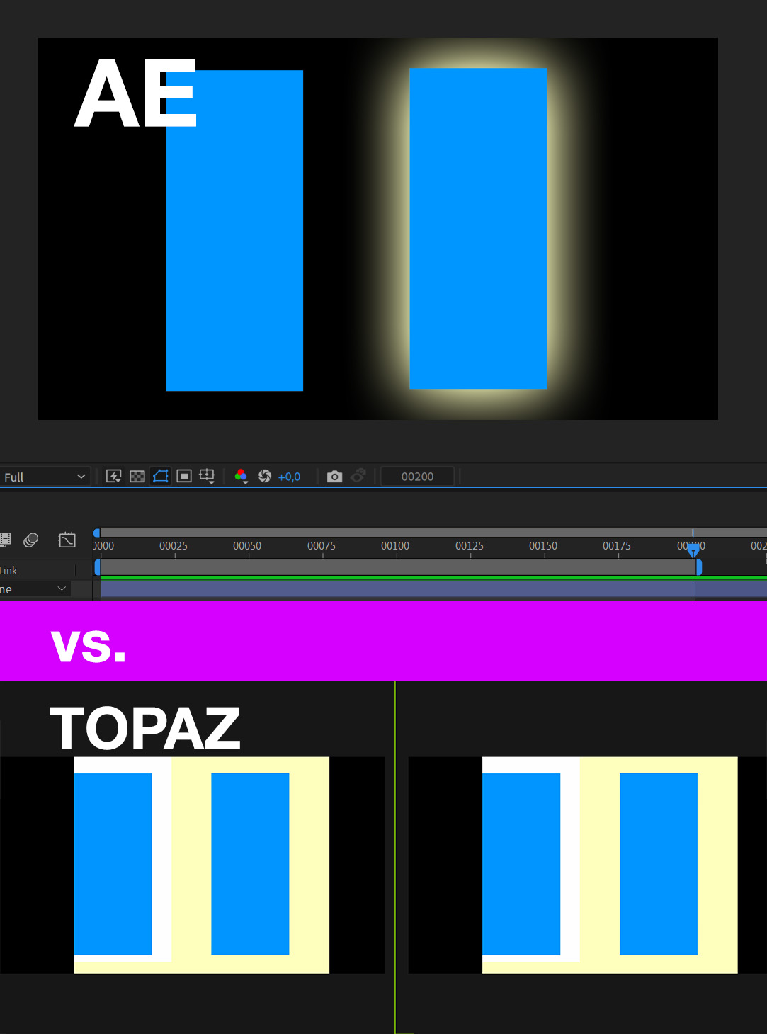
Task: Click the current time indicator playhead
Action: coord(693,549)
